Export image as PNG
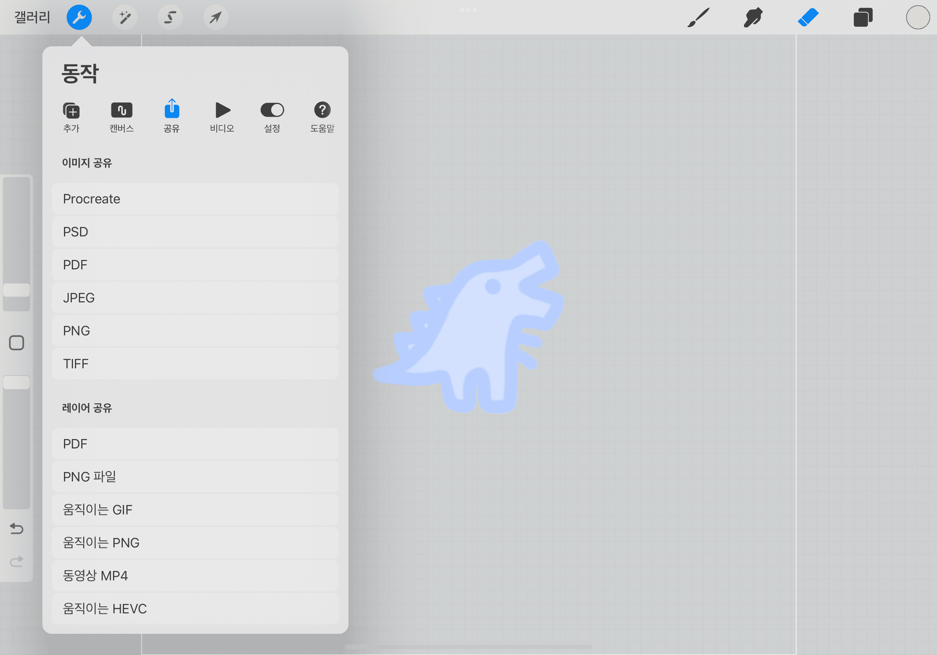The width and height of the screenshot is (937, 655). (x=195, y=331)
